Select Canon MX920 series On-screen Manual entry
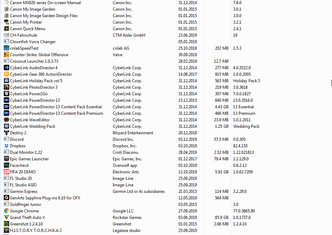This screenshot has height=235, width=332. coord(45,3)
